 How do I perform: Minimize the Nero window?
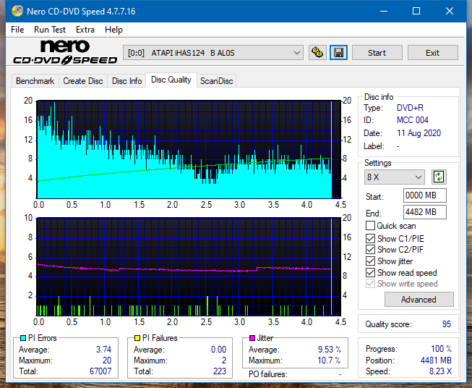point(384,11)
